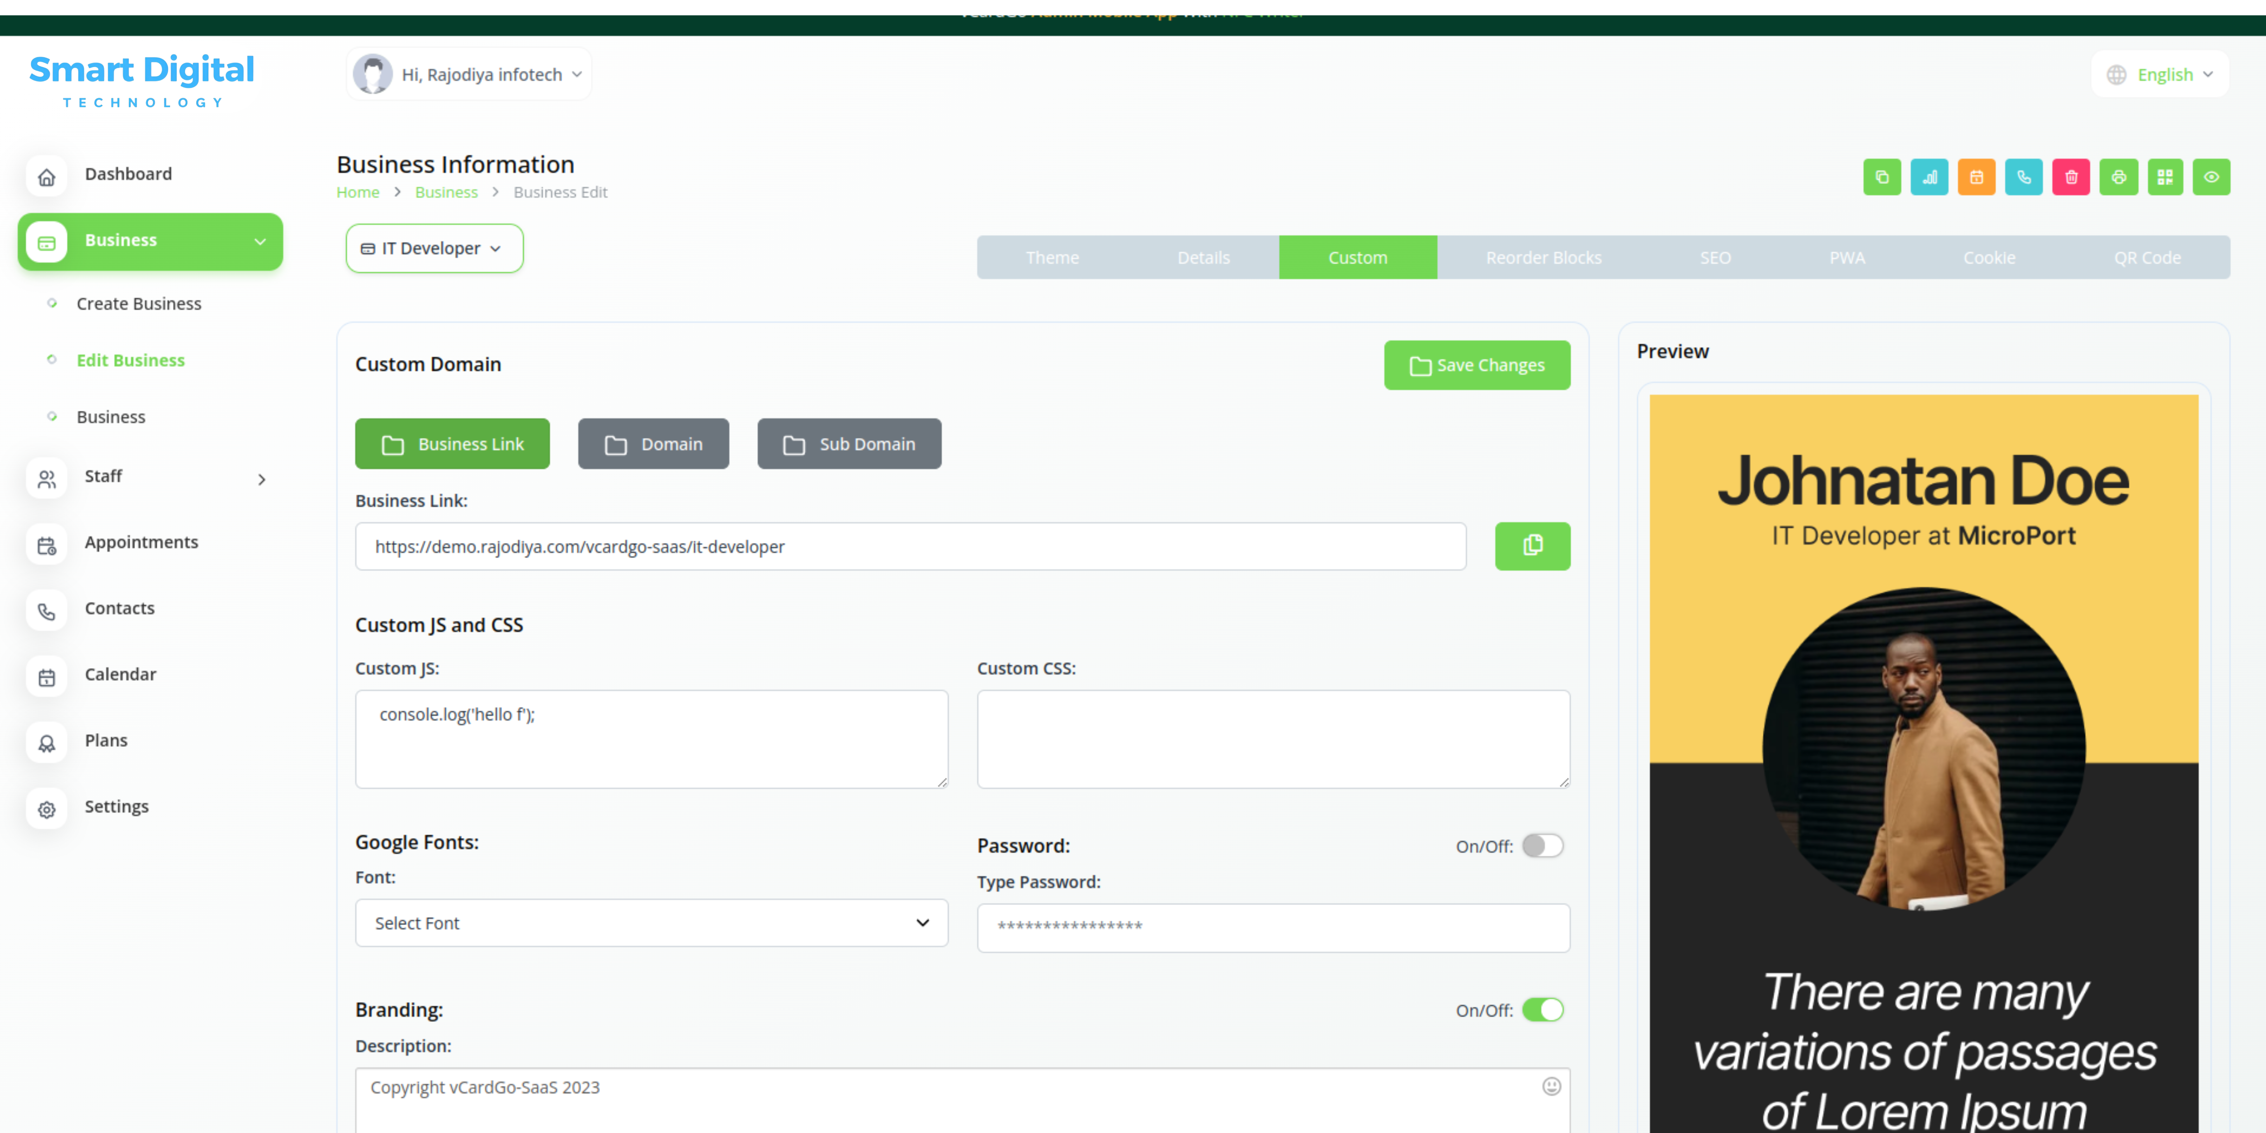Switch to the Details tab

[1203, 258]
